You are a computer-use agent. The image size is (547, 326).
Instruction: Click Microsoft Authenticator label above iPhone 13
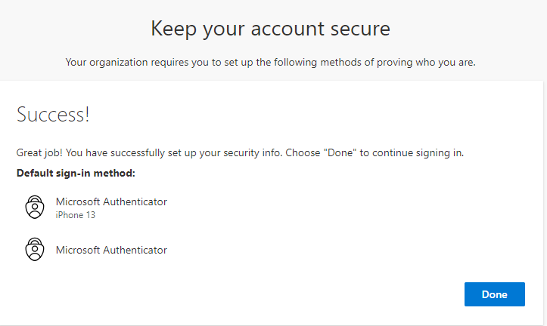(x=111, y=201)
